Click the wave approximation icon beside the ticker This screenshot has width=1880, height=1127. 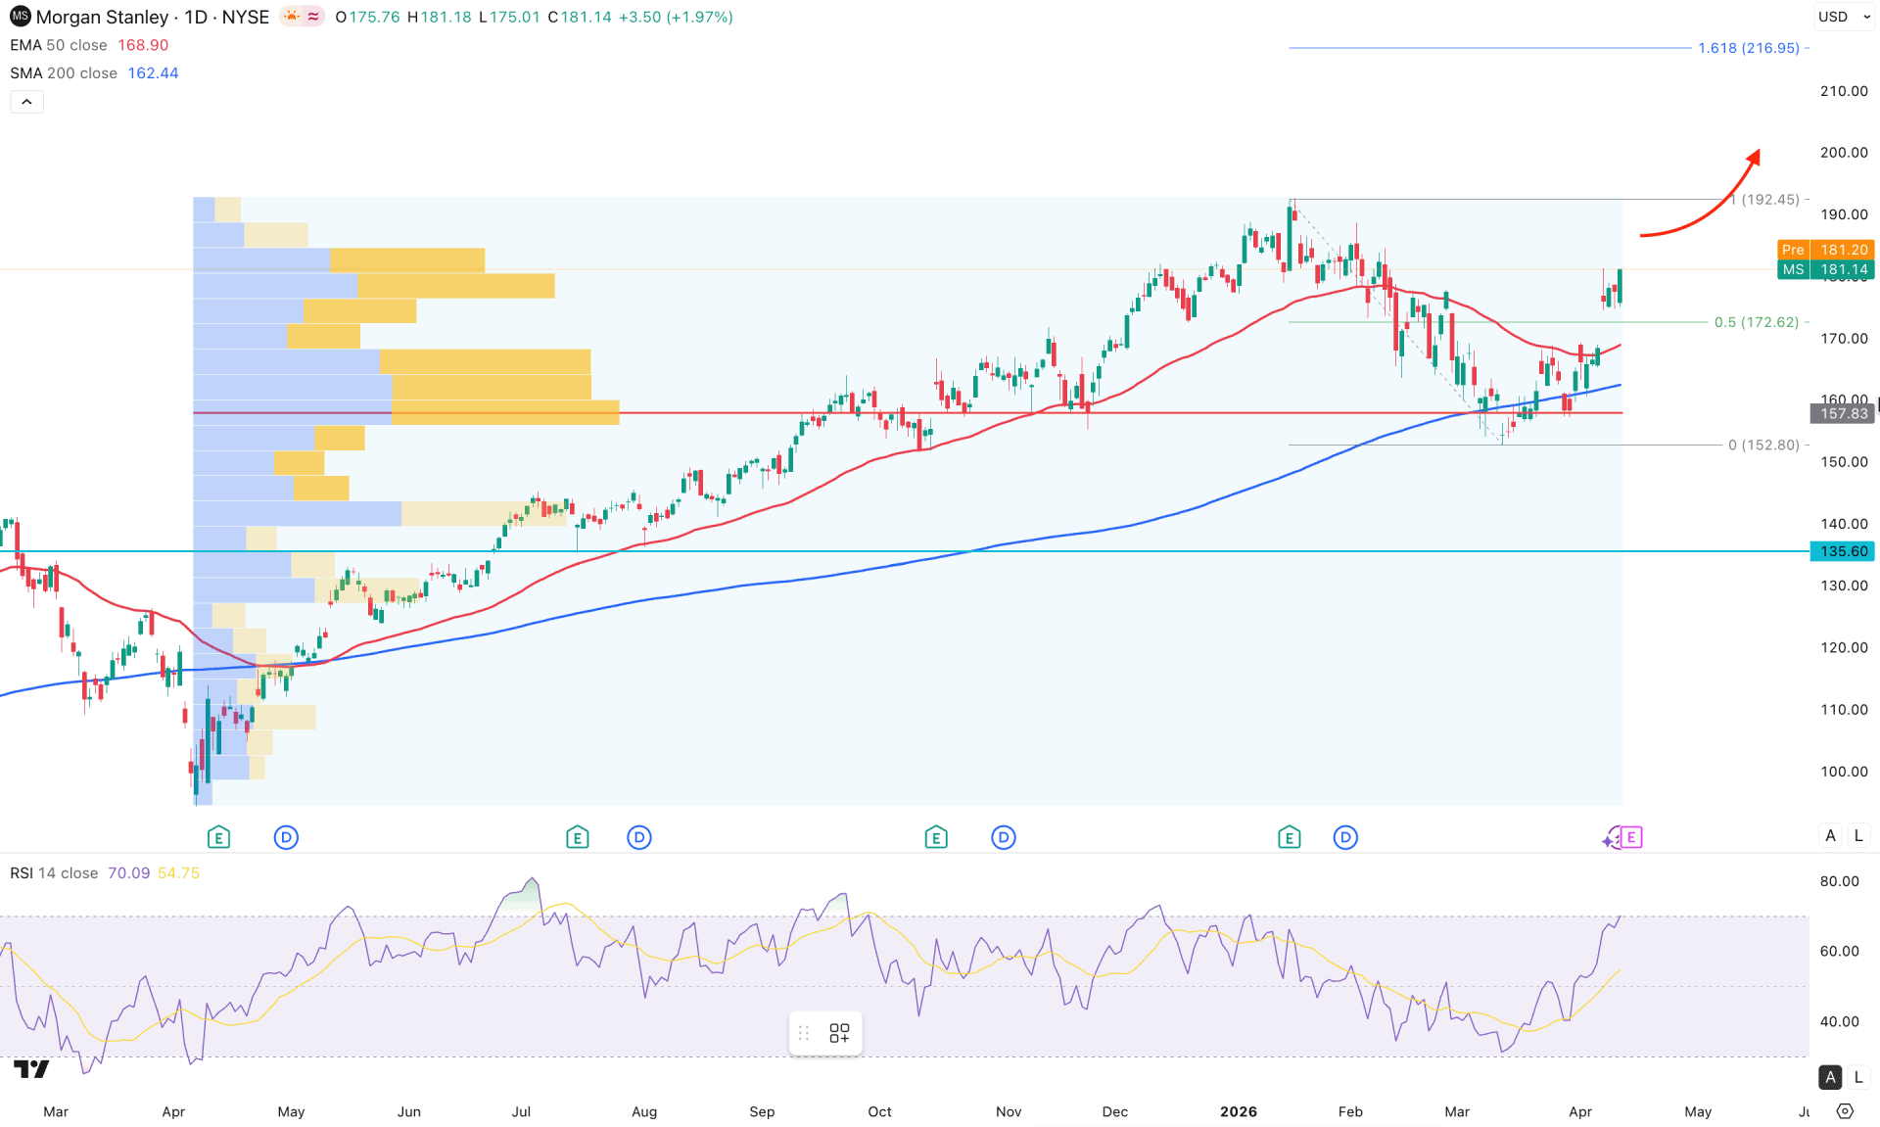(311, 17)
